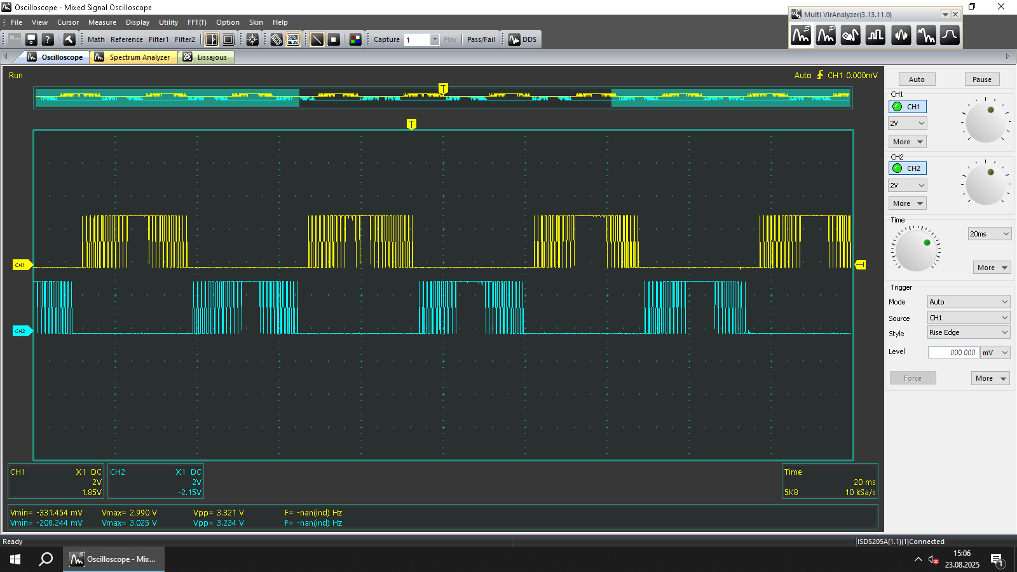Click the trigger Level input field
1017x572 pixels.
coord(953,352)
